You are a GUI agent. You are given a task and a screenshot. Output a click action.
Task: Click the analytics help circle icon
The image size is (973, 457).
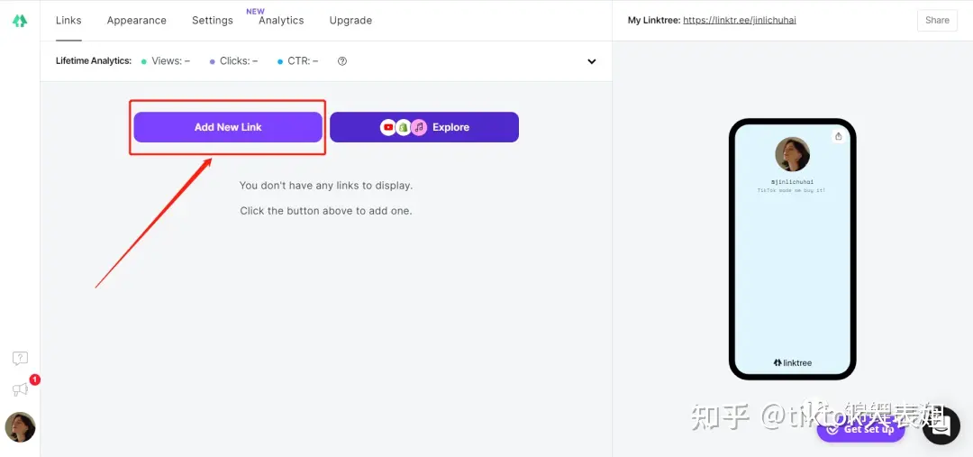(x=342, y=61)
